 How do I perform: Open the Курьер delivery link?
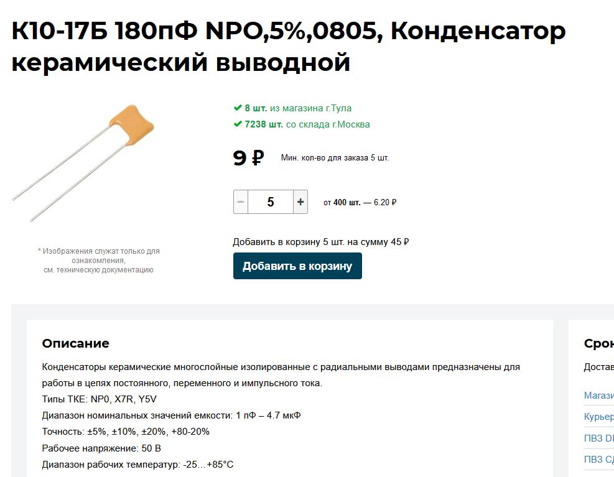coord(598,416)
